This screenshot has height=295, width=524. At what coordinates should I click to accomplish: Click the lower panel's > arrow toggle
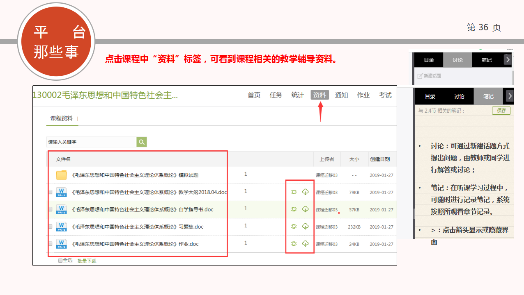pyautogui.click(x=510, y=96)
